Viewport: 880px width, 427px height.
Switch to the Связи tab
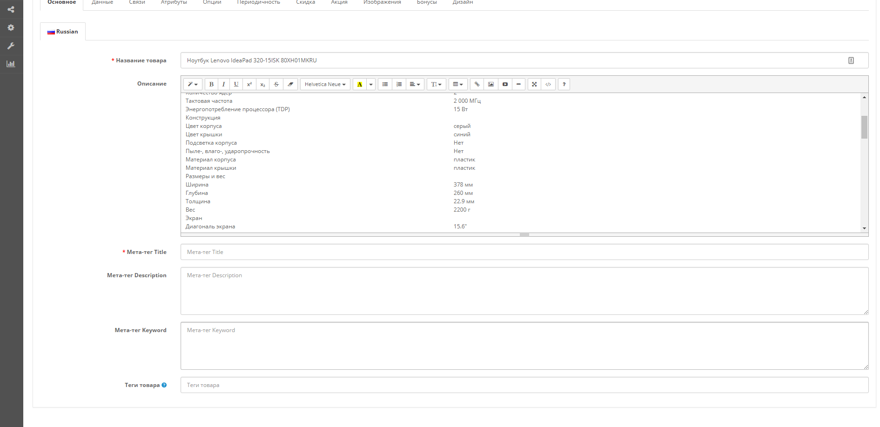[137, 3]
